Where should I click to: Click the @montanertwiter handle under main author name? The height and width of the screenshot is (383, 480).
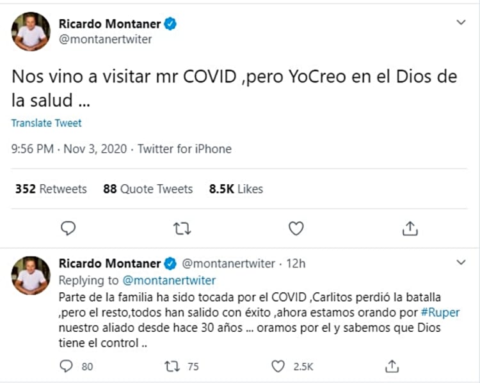tap(105, 40)
